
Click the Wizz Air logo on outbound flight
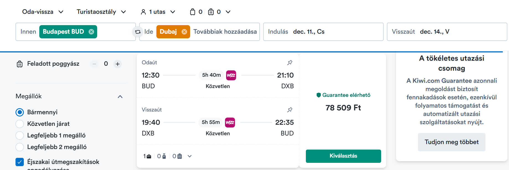[x=231, y=75]
